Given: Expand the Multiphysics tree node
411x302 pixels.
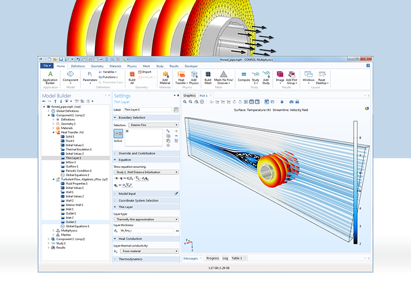Looking at the screenshot, I should (x=53, y=230).
